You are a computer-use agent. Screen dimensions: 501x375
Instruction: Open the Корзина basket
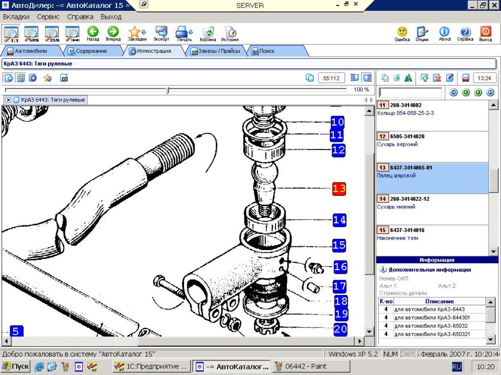[208, 34]
